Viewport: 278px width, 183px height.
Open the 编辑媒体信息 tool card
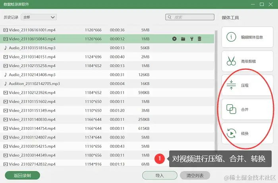pyautogui.click(x=247, y=37)
